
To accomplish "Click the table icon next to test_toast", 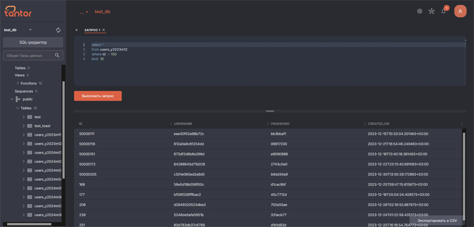I will 30,126.
